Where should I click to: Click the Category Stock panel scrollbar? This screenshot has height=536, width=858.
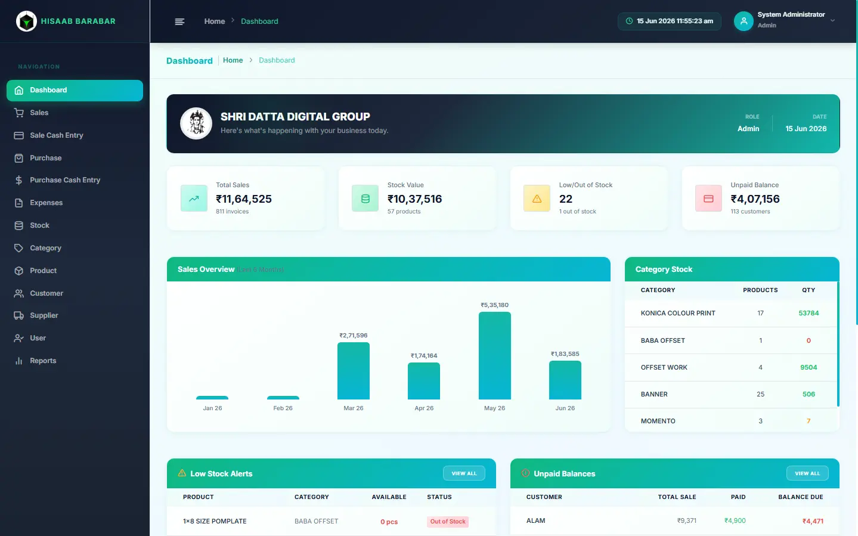tap(838, 344)
